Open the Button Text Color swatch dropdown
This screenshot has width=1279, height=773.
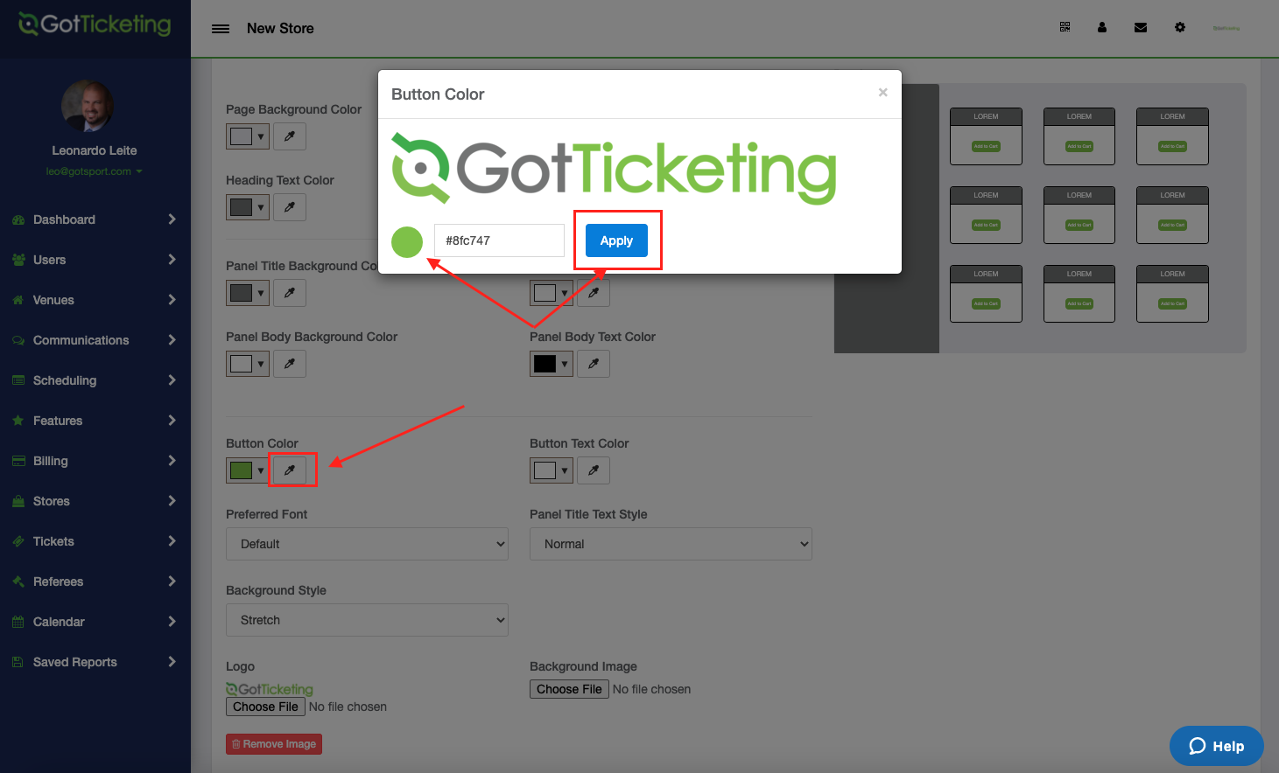(552, 470)
